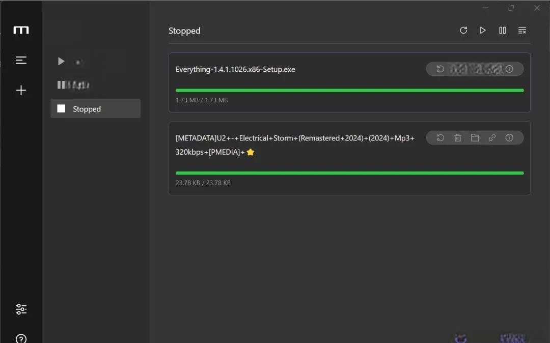The height and width of the screenshot is (343, 550).
Task: Restart the U2 Electrical Storm task
Action: [440, 138]
